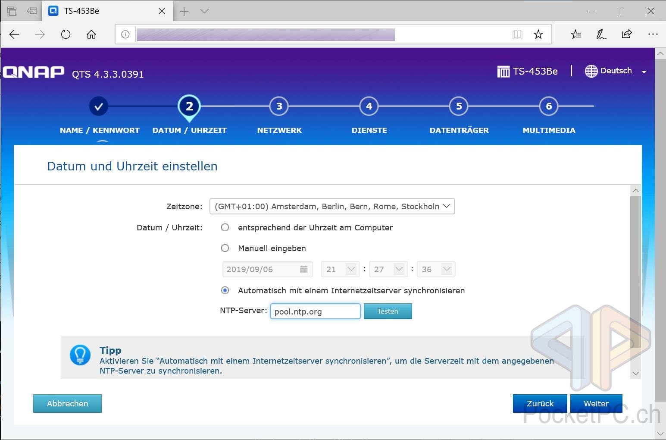This screenshot has width=666, height=440.
Task: Click the star icon to add favorite
Action: [538, 35]
